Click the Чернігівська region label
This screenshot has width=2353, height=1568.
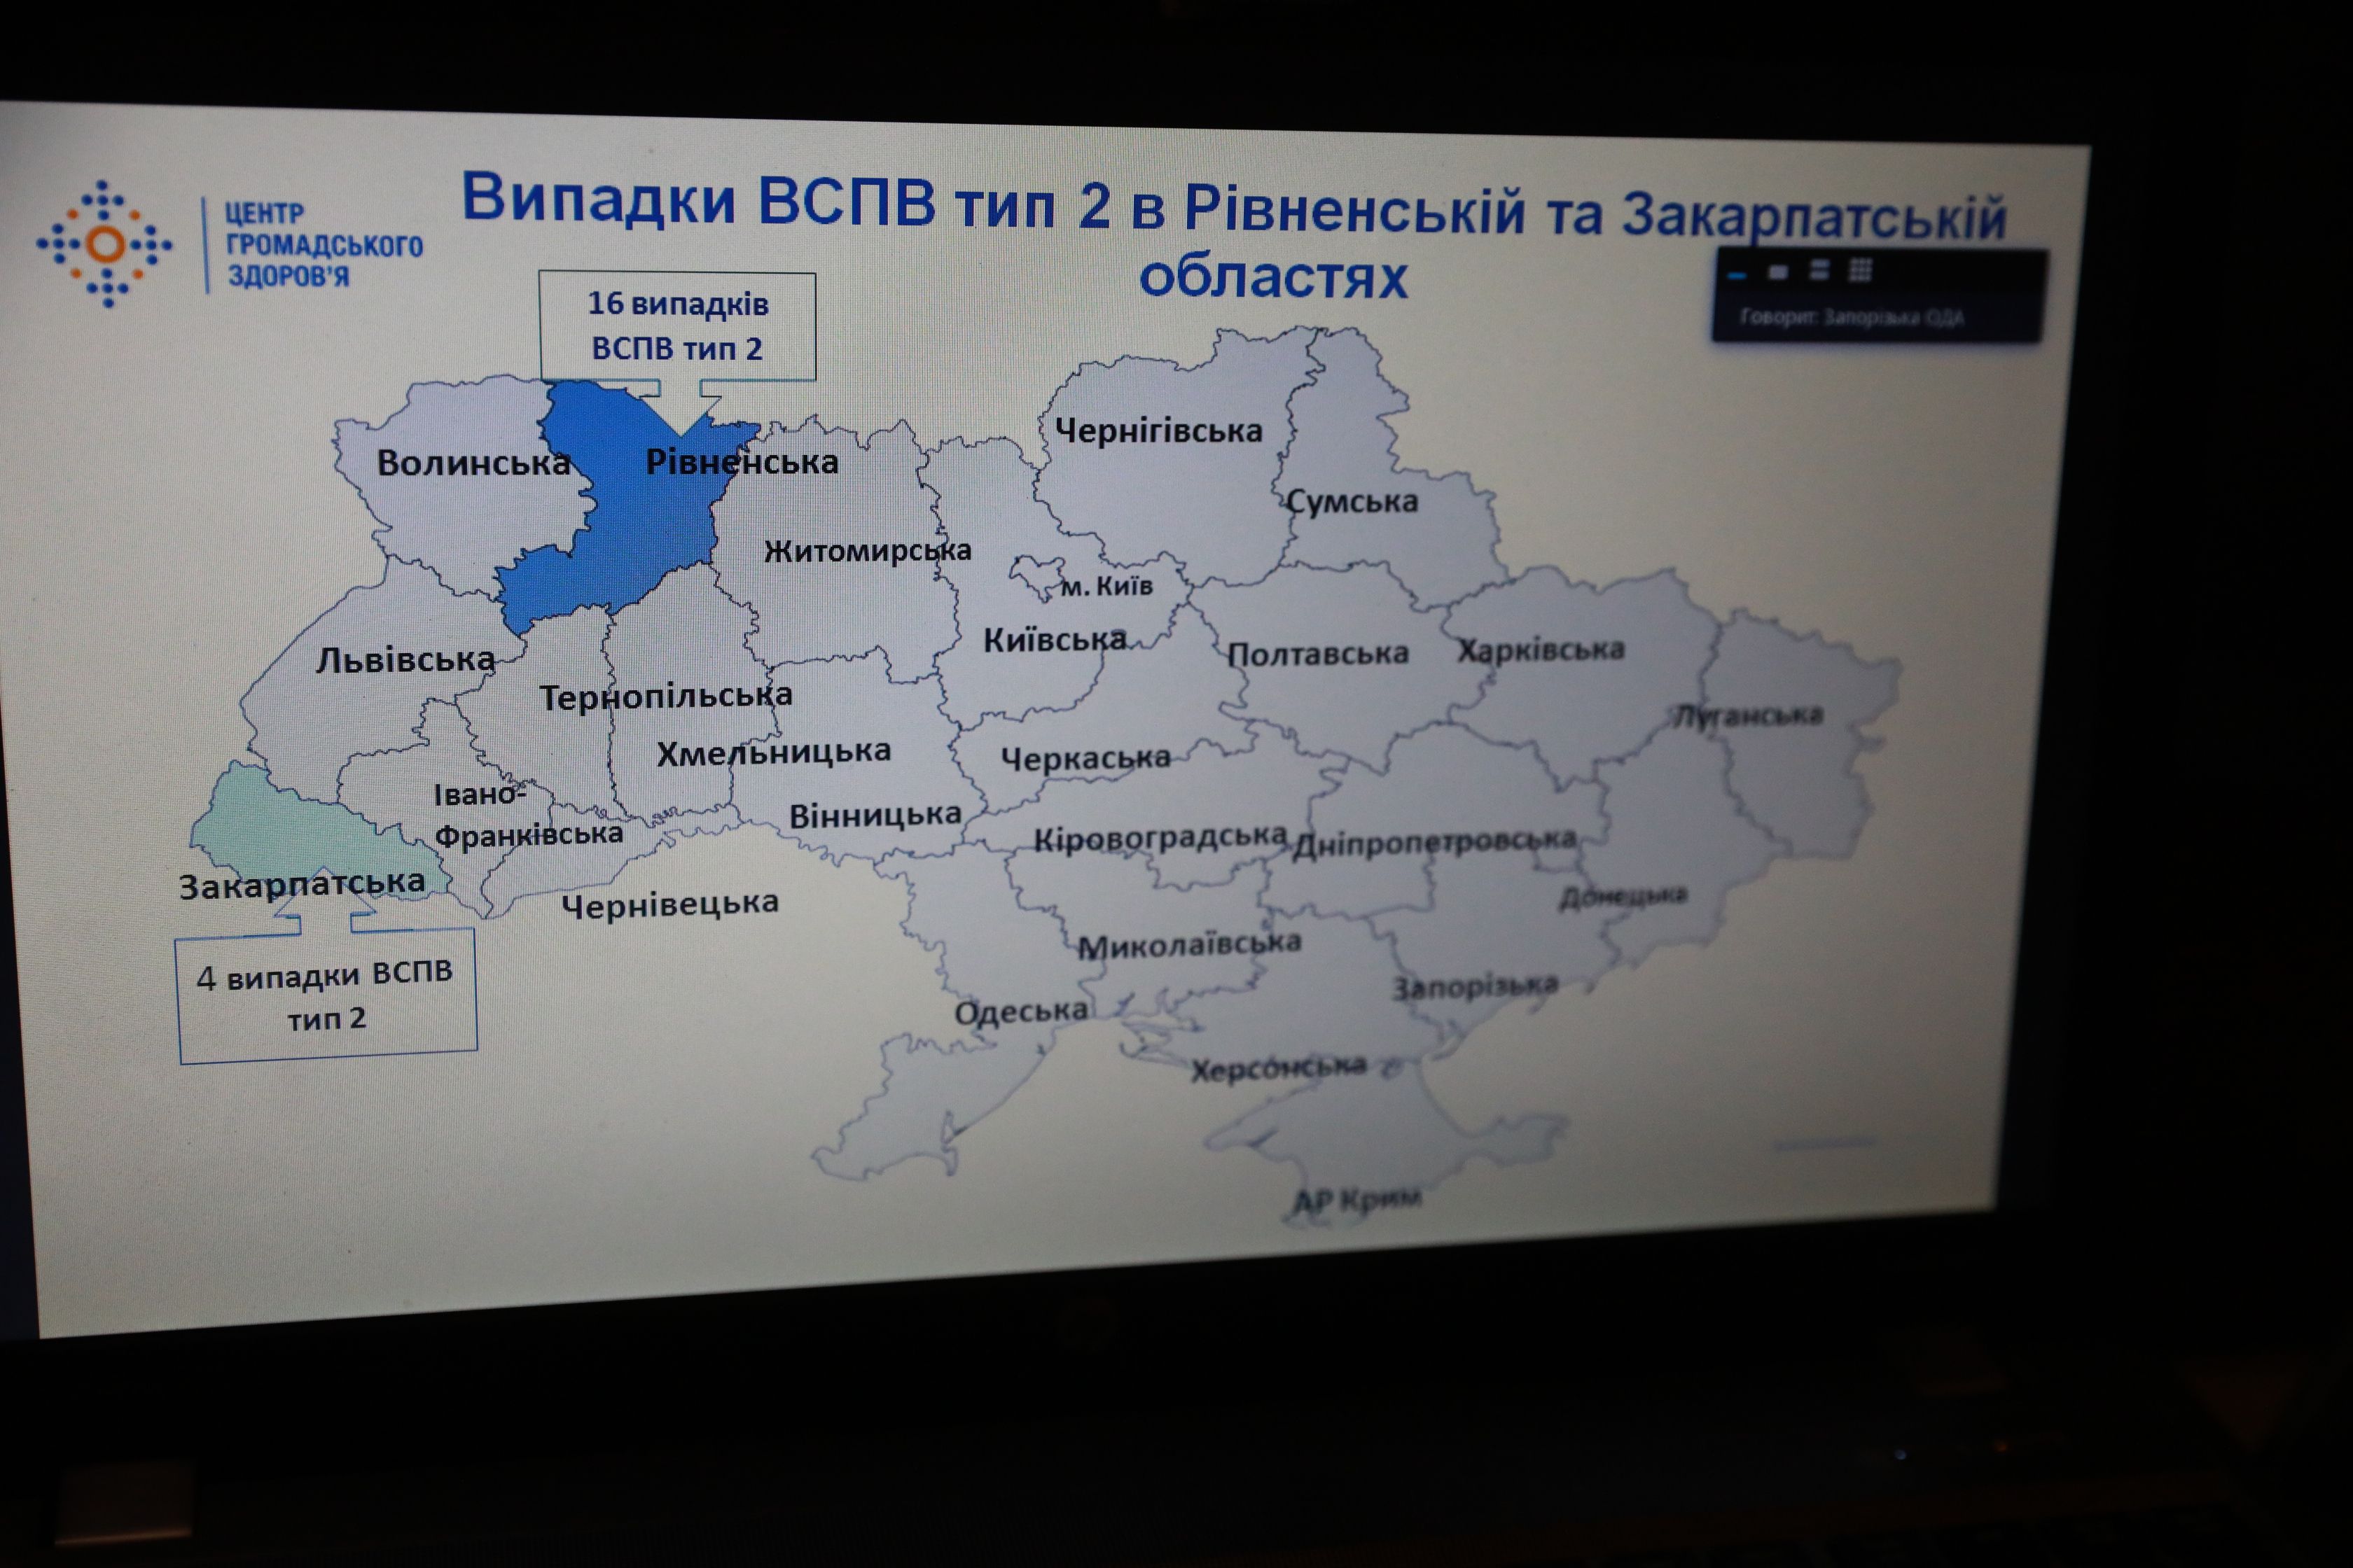[x=1158, y=431]
